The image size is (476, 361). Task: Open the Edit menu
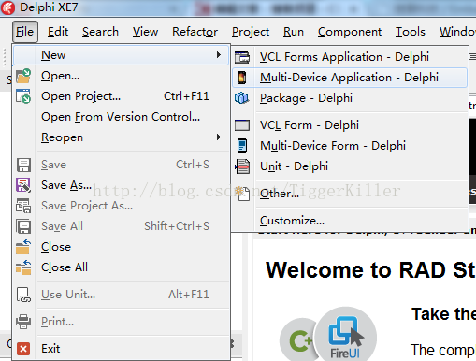pos(58,32)
